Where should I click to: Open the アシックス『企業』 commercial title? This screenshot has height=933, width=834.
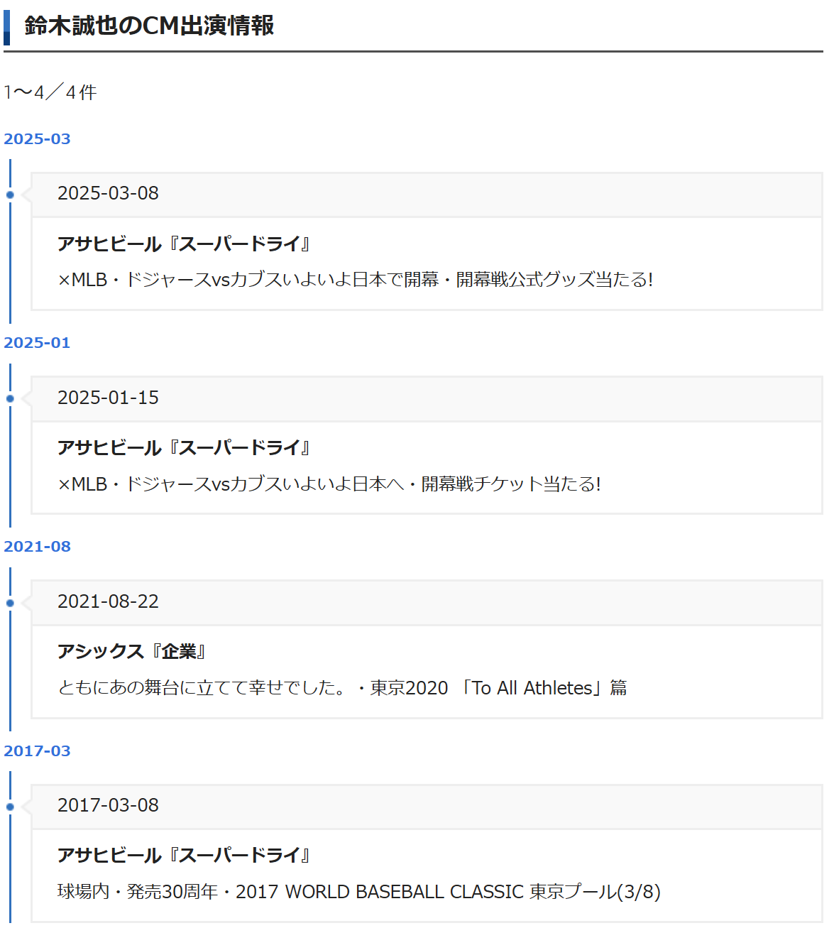[132, 651]
